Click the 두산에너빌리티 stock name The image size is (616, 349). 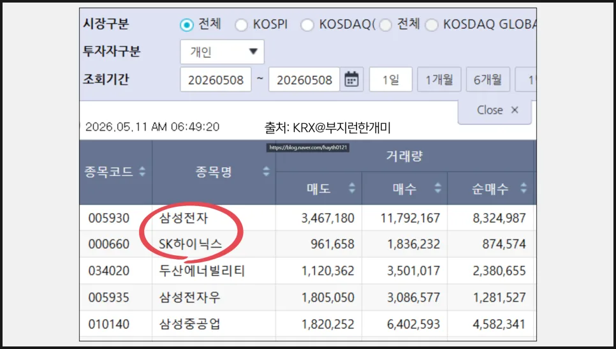point(202,271)
